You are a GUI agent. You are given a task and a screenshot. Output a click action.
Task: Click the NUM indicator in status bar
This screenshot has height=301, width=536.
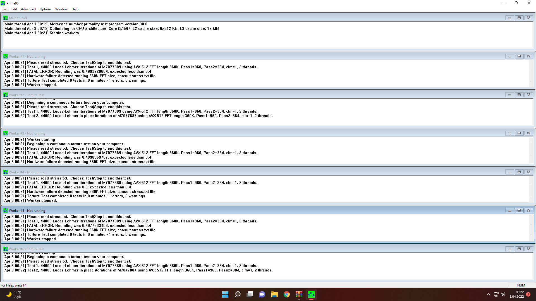(x=521, y=285)
